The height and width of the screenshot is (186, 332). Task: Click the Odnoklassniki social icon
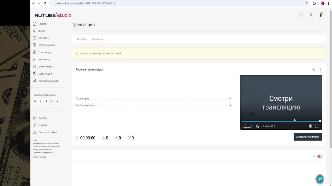click(40, 101)
